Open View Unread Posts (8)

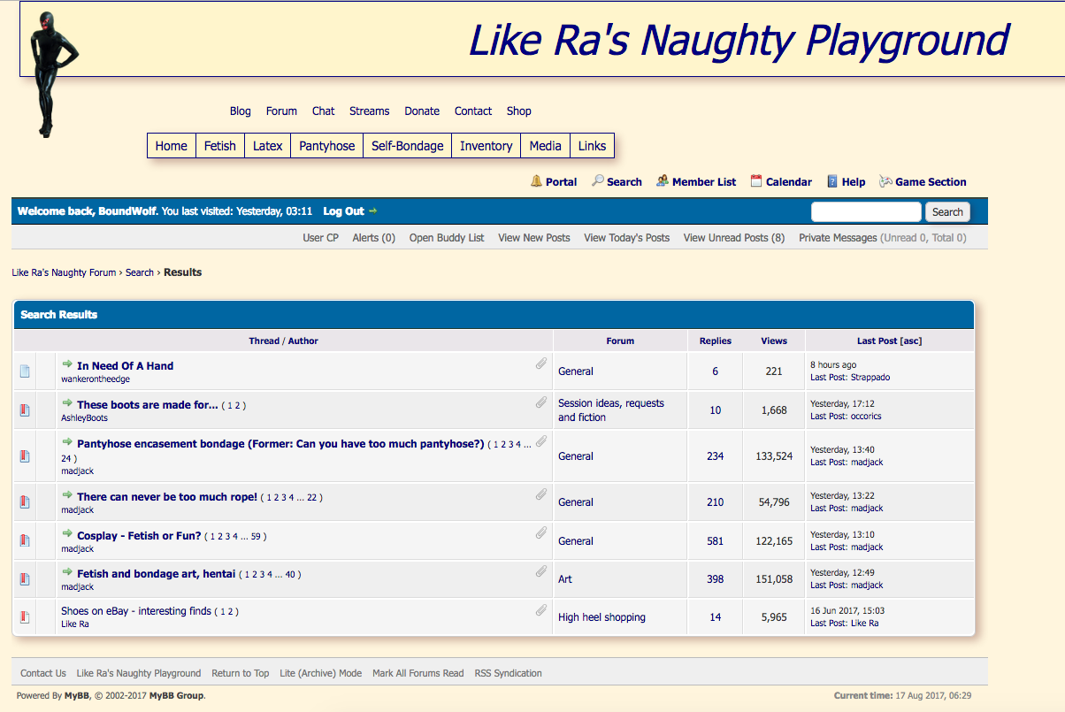pyautogui.click(x=733, y=237)
